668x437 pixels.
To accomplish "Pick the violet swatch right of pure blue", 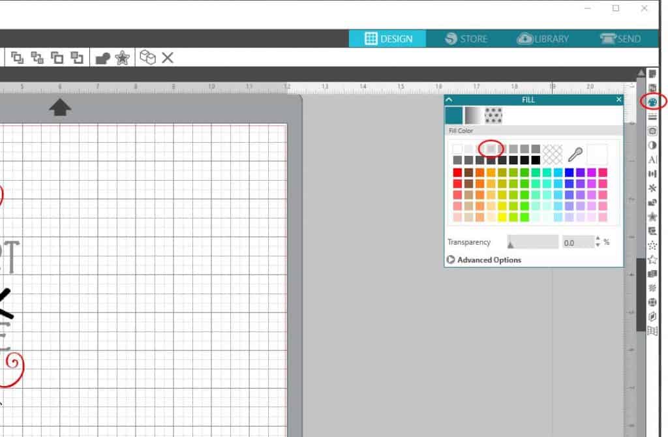I will (580, 172).
